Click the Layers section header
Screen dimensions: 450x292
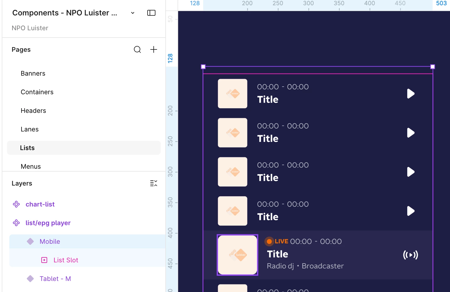click(x=22, y=183)
